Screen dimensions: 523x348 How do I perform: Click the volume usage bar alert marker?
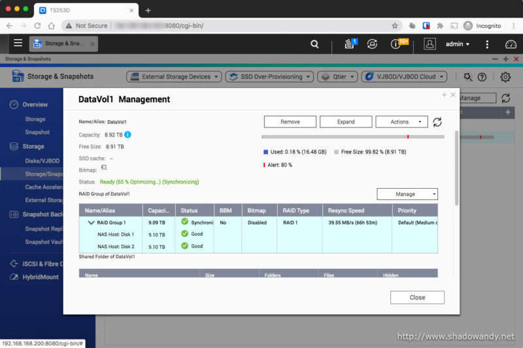tap(408, 137)
